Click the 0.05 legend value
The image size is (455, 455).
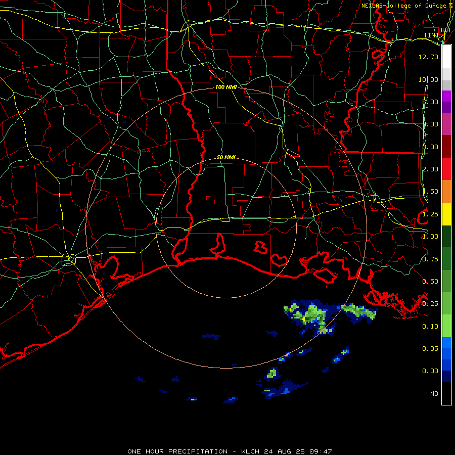[x=430, y=348]
